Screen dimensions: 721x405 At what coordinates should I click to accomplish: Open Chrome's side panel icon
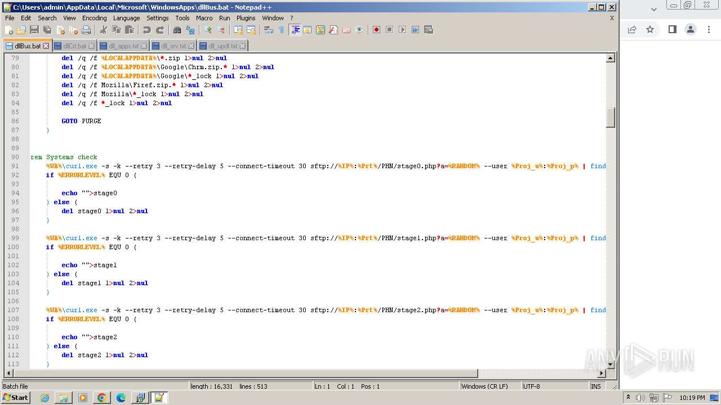(x=672, y=29)
